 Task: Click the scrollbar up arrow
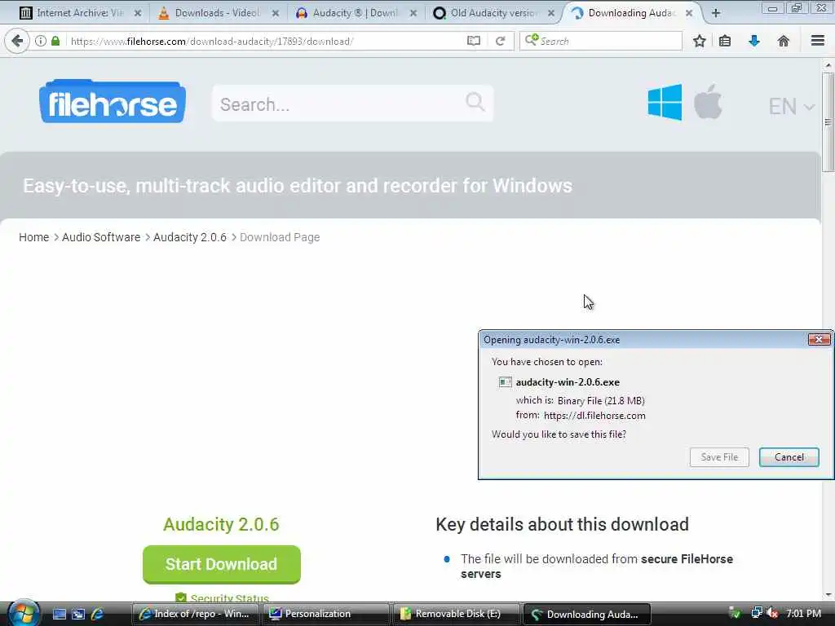[x=828, y=65]
